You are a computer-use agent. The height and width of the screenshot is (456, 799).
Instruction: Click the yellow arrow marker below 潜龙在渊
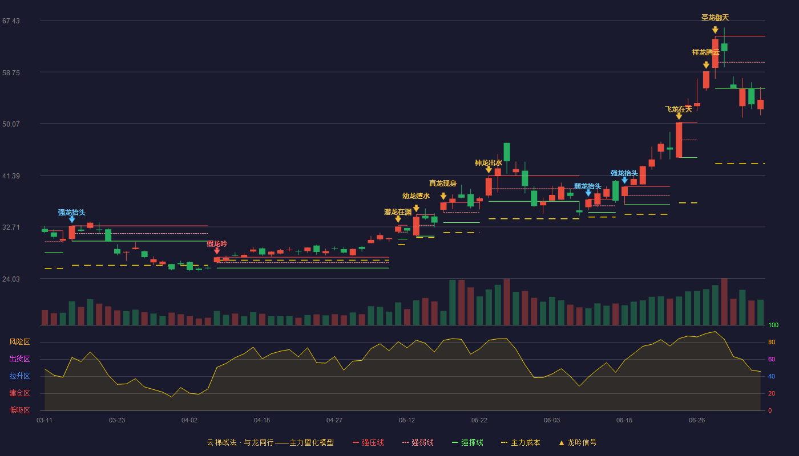coord(398,219)
